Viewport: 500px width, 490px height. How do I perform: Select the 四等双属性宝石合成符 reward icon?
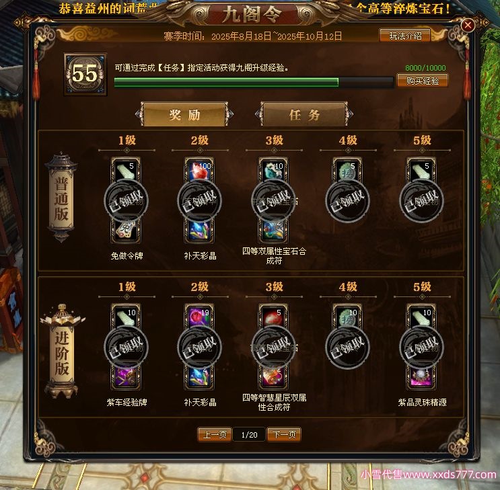pos(274,231)
